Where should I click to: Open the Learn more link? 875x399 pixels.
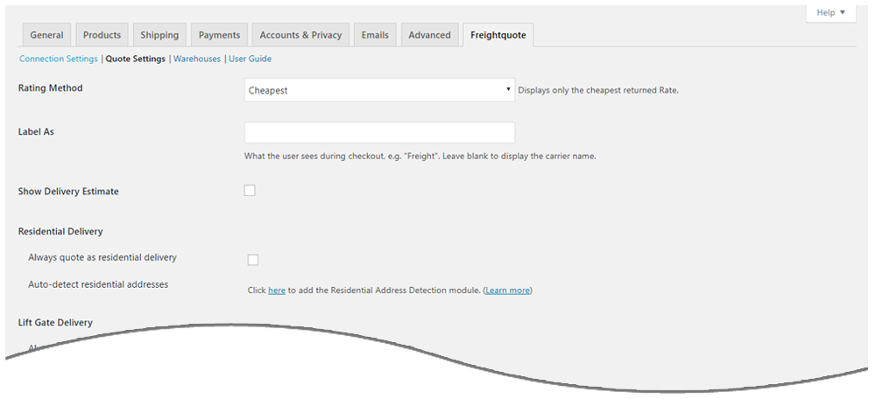(508, 290)
